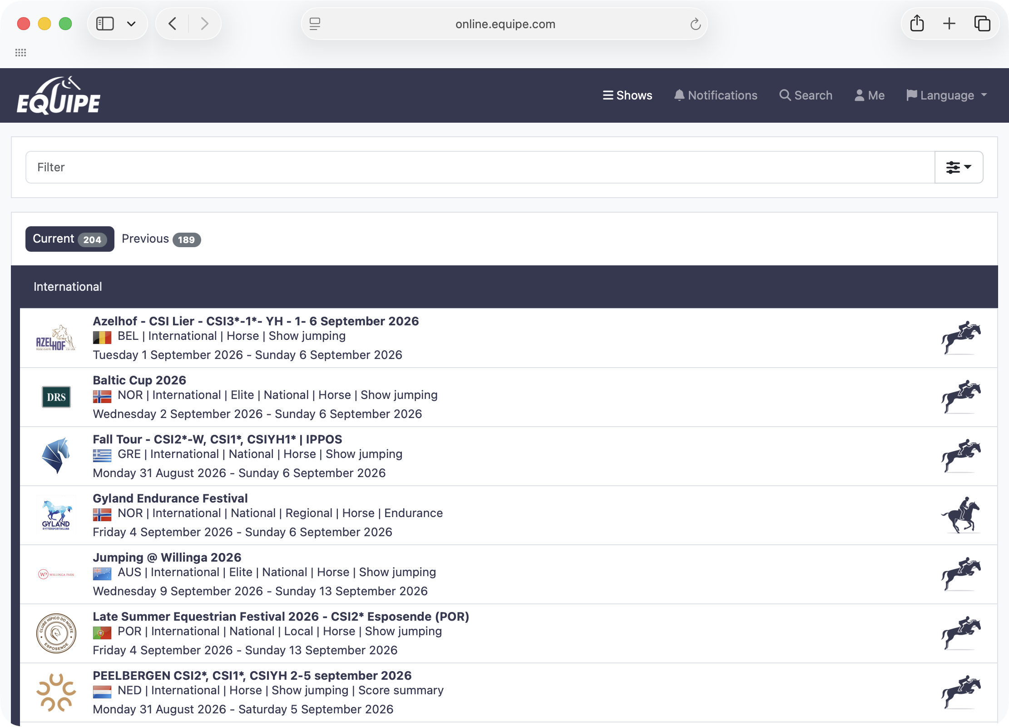This screenshot has width=1009, height=727.
Task: Click show jumping icon for Willinga row
Action: coord(960,574)
